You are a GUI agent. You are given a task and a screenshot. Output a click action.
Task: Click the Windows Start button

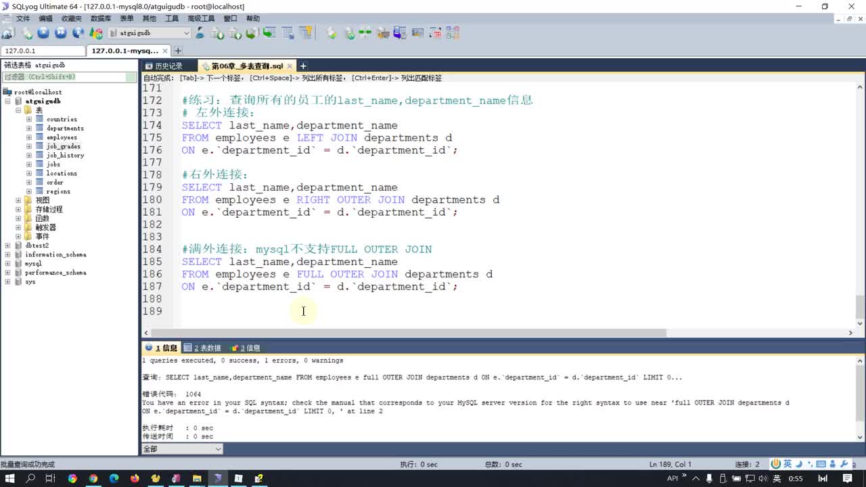(x=10, y=478)
